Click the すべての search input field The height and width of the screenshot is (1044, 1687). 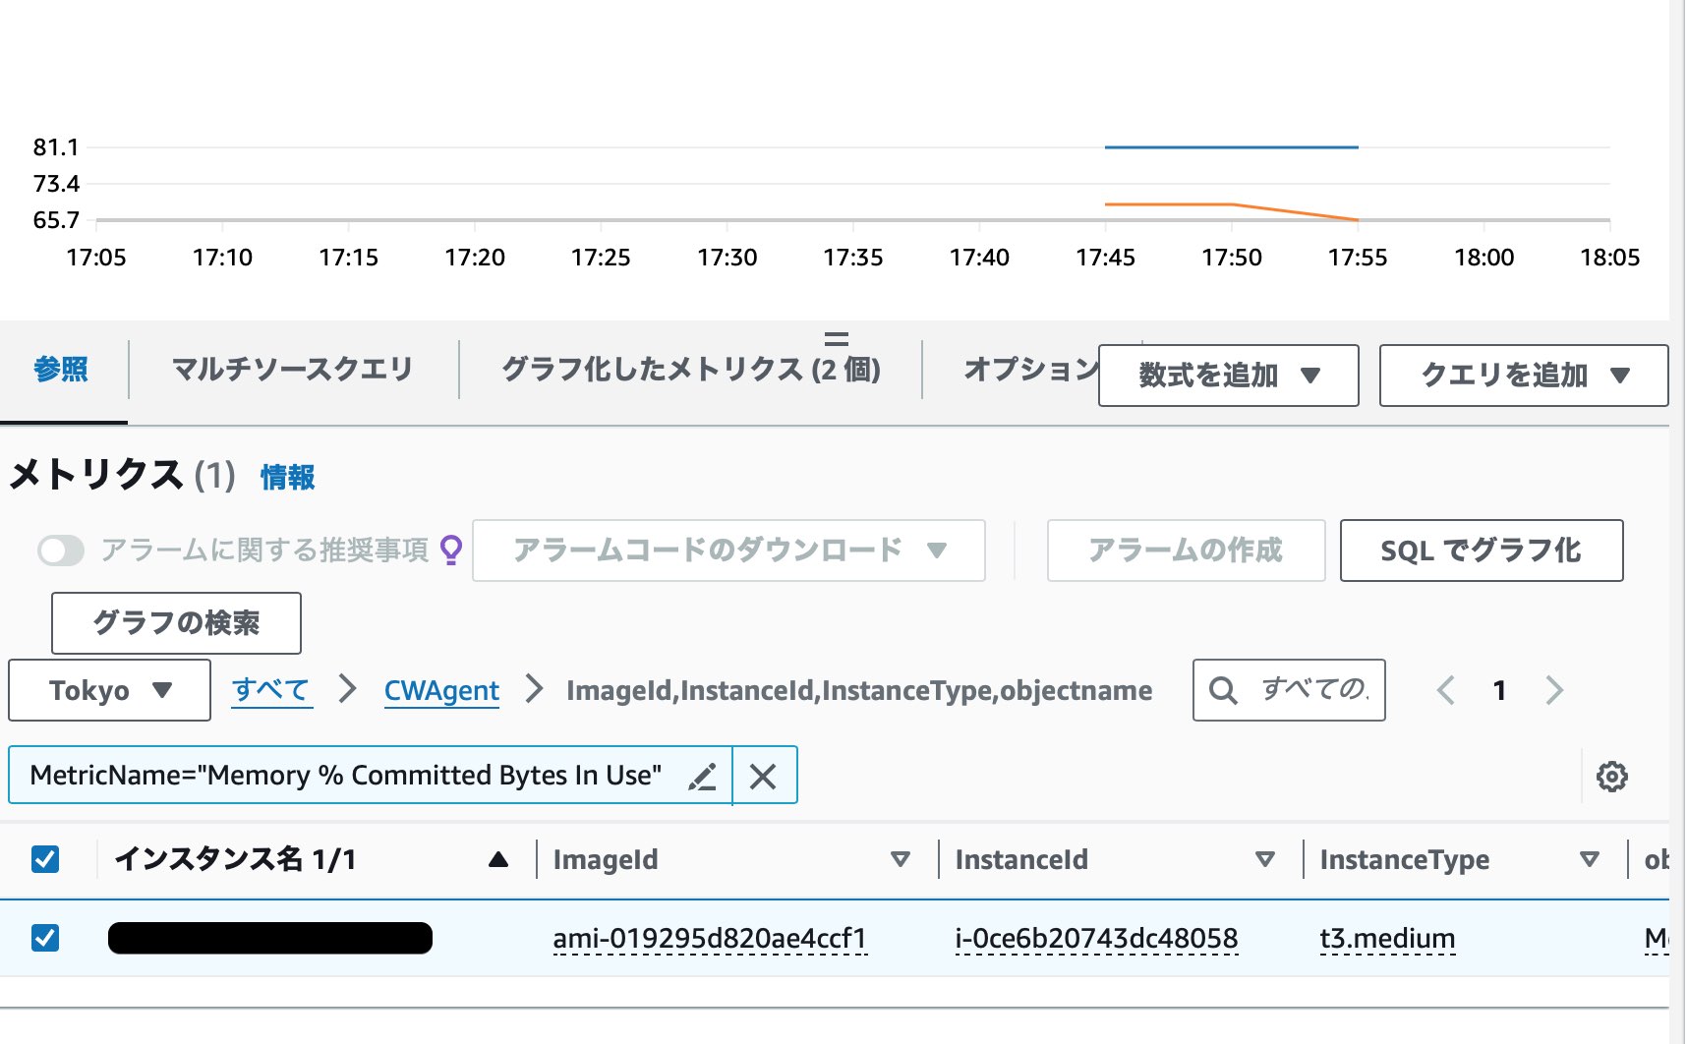[x=1314, y=690]
